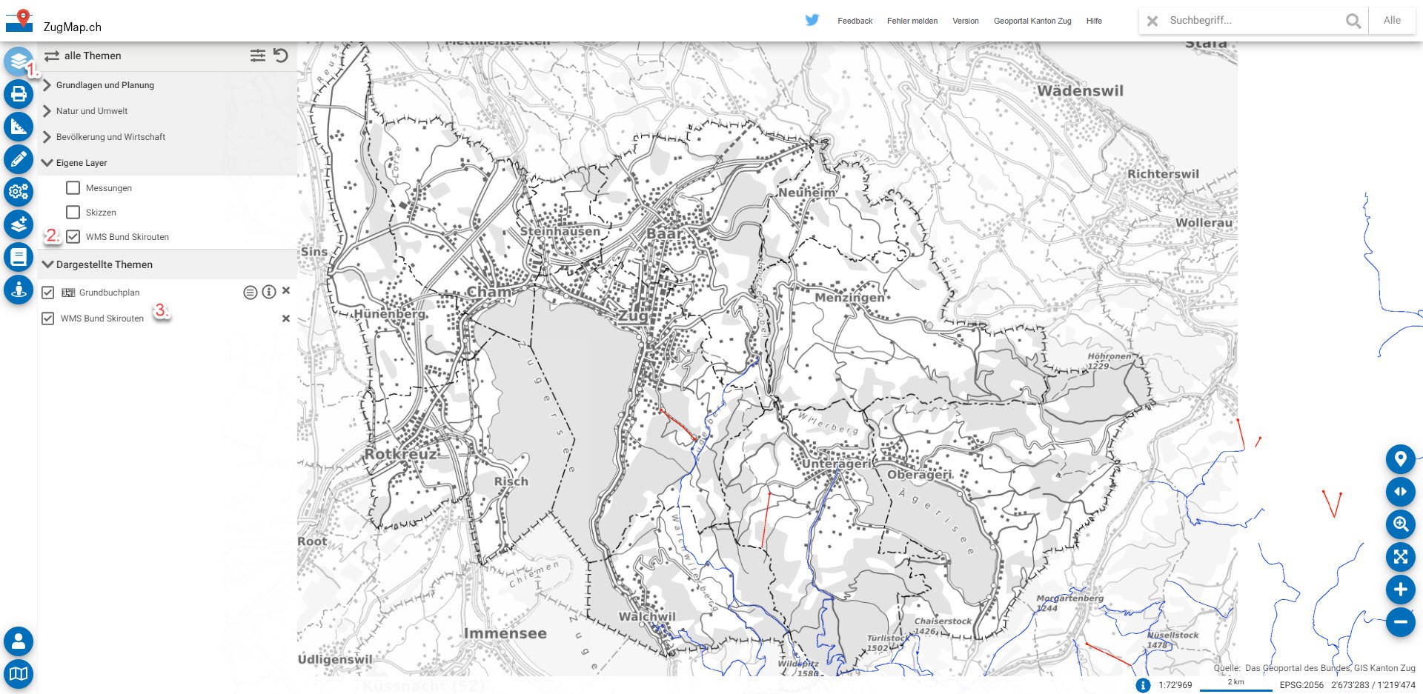The image size is (1423, 694).
Task: Open Geoportal Kanton Zug link
Action: (1032, 21)
